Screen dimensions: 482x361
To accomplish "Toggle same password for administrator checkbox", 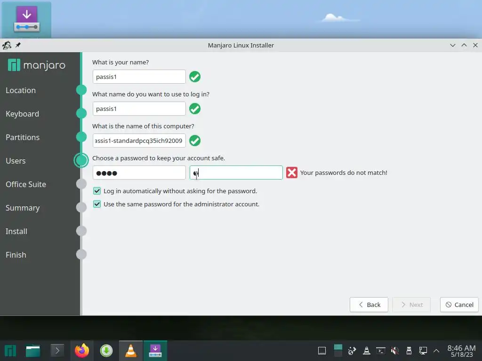I will click(97, 204).
